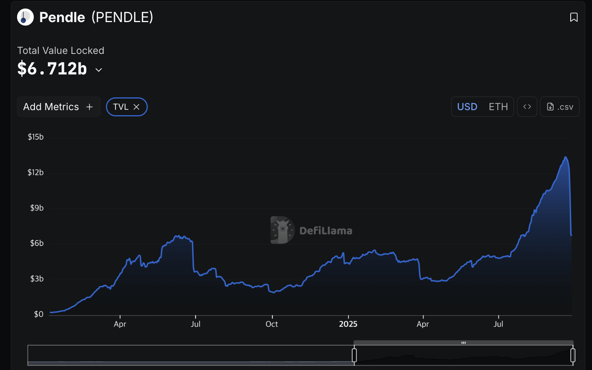Click the $0 y-axis label

click(39, 314)
